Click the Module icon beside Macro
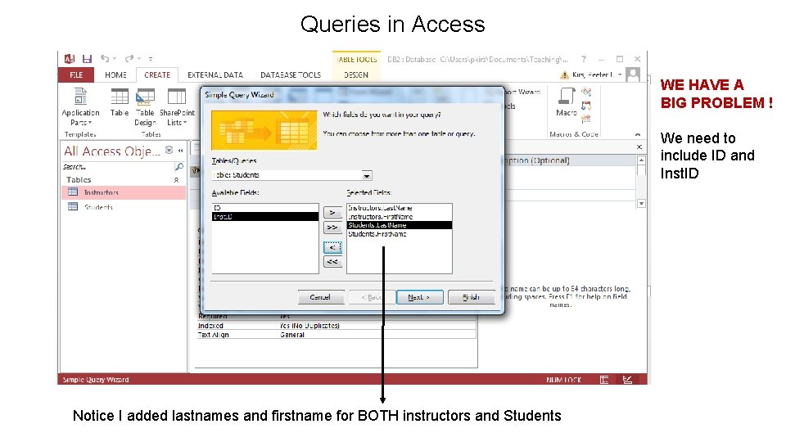The height and width of the screenshot is (442, 786). (586, 92)
